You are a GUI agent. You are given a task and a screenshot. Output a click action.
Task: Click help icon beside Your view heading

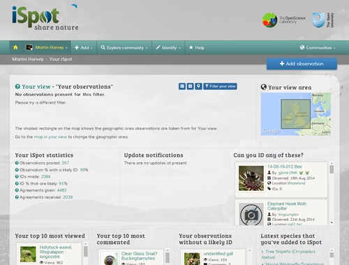pos(17,87)
